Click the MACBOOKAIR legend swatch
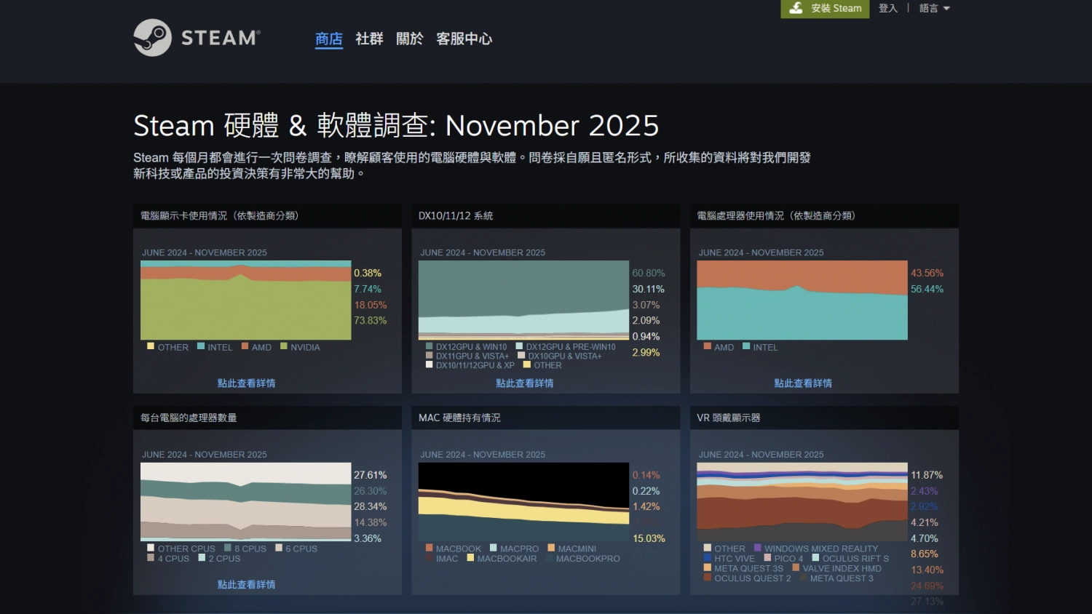Image resolution: width=1092 pixels, height=614 pixels. (x=470, y=557)
